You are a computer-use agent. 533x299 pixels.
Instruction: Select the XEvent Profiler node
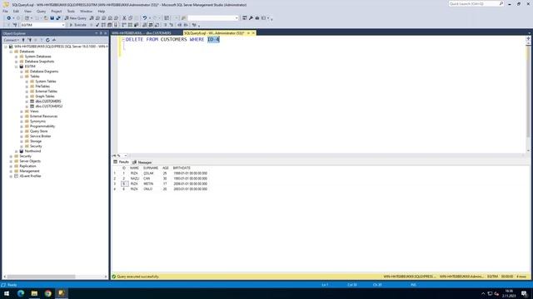(30, 176)
